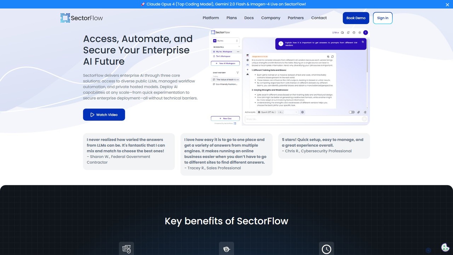
Task: Click the New Chat button in preview
Action: pos(225,118)
